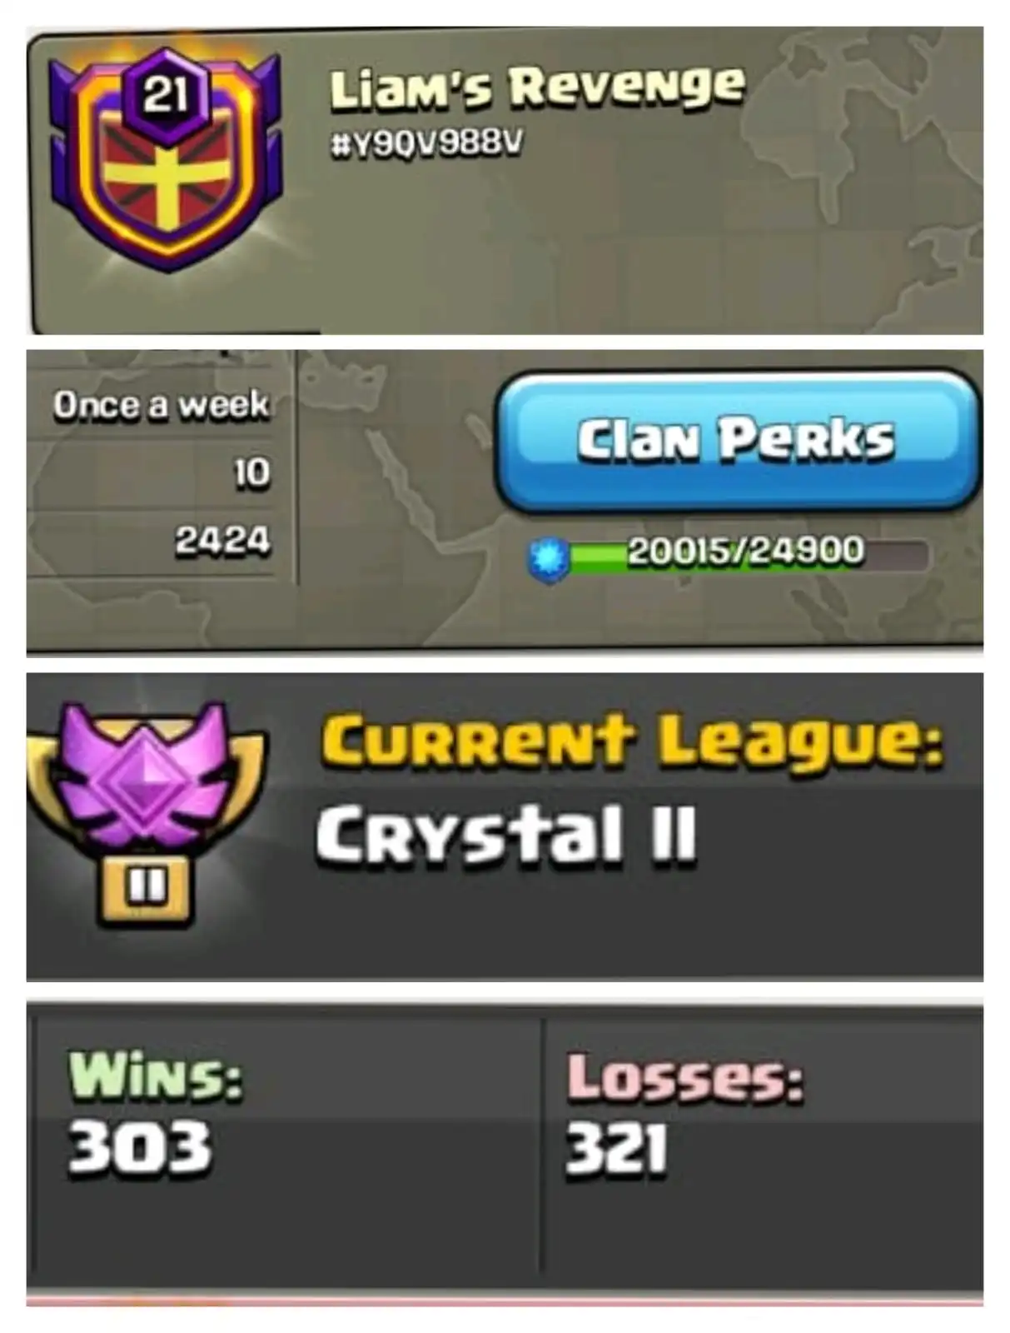Click the Crystal II league name

[505, 835]
